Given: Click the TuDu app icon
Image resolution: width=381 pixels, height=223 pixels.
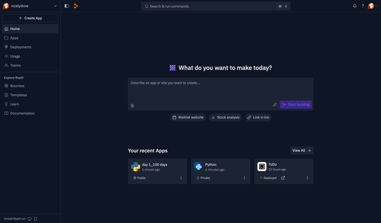Looking at the screenshot, I should pyautogui.click(x=261, y=167).
